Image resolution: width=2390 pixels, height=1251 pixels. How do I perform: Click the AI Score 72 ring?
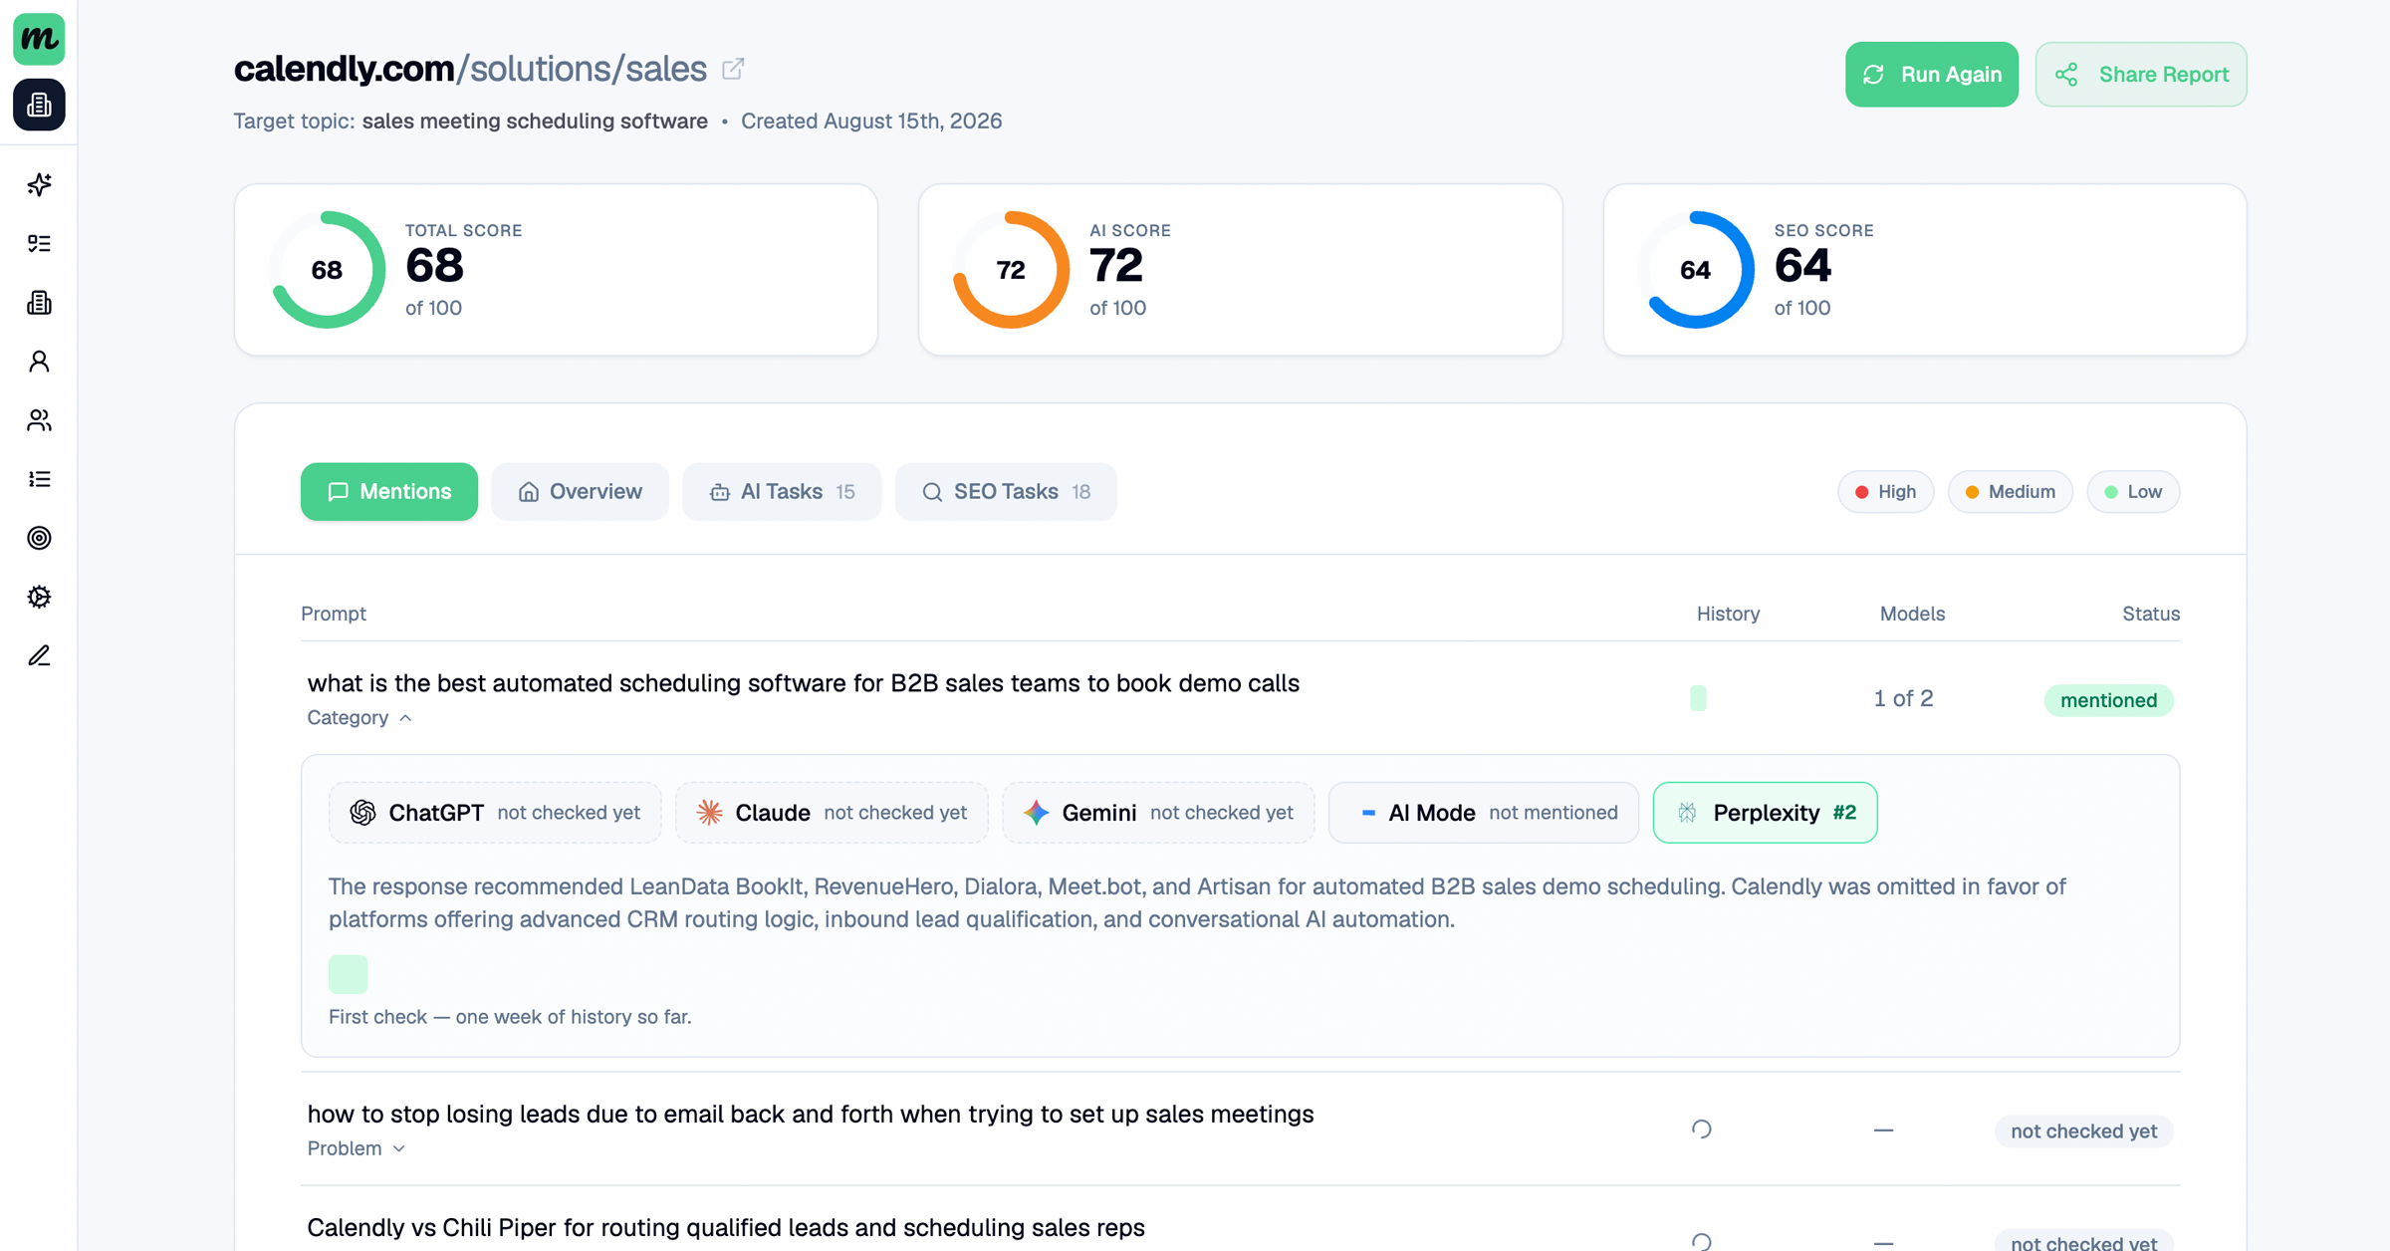(1011, 270)
